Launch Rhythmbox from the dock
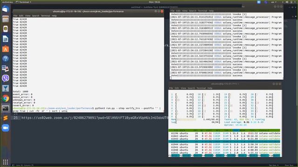The image size is (298, 167). [x=6, y=29]
